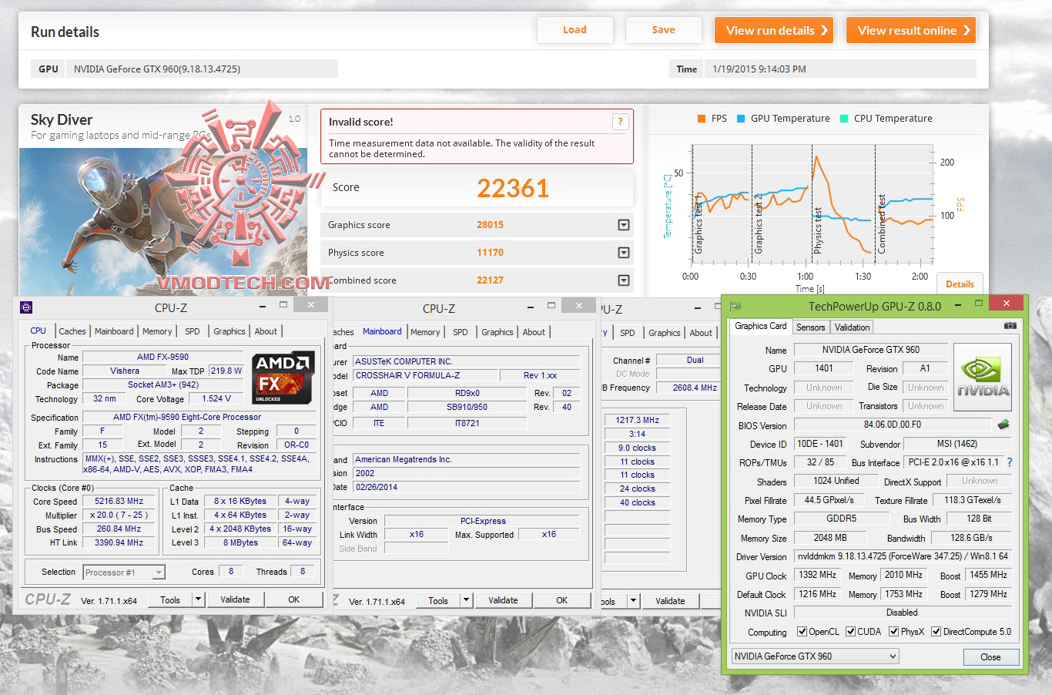The image size is (1052, 695).
Task: Save the BIOS using the chip icon in GPU-Z
Action: tap(1003, 425)
